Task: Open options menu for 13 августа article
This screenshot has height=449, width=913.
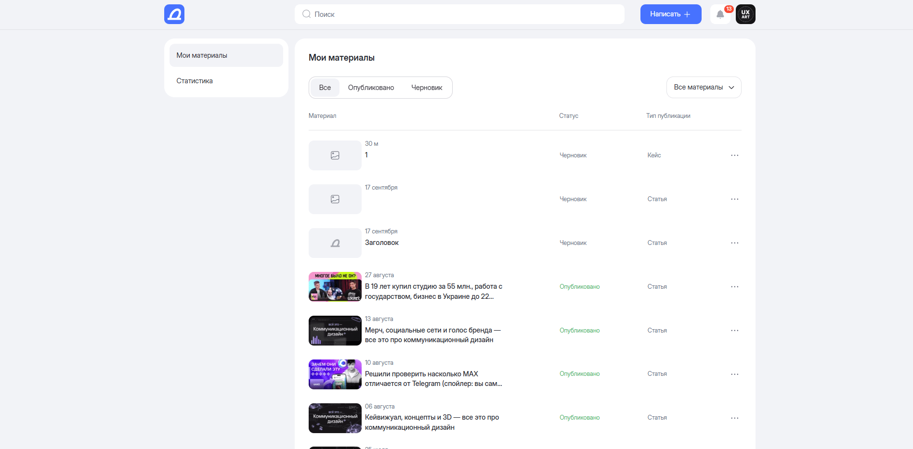Action: click(734, 331)
